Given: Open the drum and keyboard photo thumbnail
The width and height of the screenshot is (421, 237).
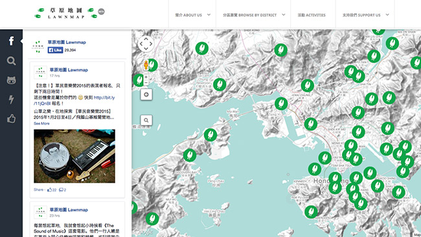Looking at the screenshot, I should click(74, 156).
